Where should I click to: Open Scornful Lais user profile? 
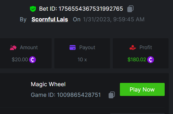(50, 19)
